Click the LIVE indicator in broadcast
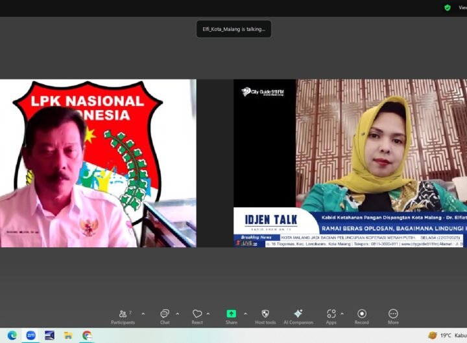This screenshot has width=467, height=343. pos(246,243)
